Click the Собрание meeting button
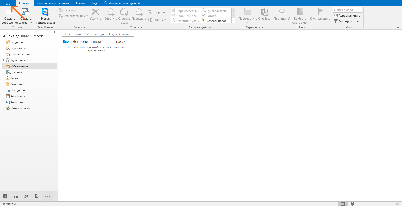 coord(157,12)
